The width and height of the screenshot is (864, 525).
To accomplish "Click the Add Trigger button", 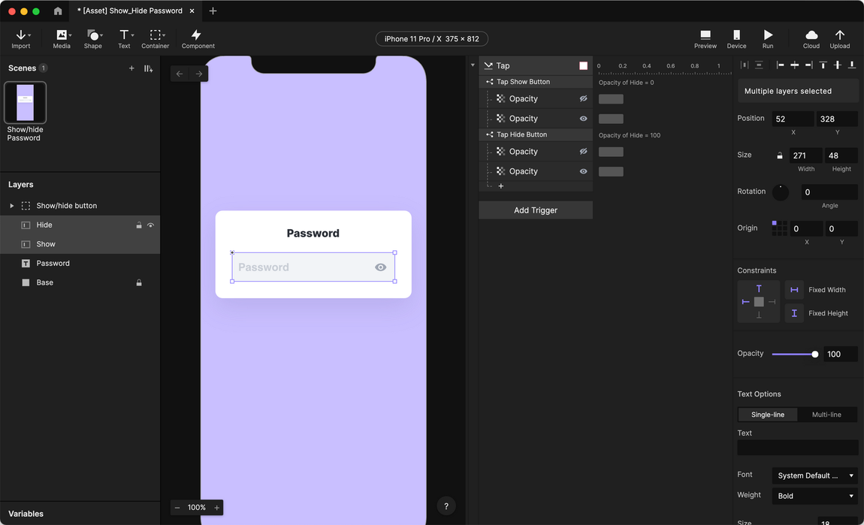I will pos(536,210).
